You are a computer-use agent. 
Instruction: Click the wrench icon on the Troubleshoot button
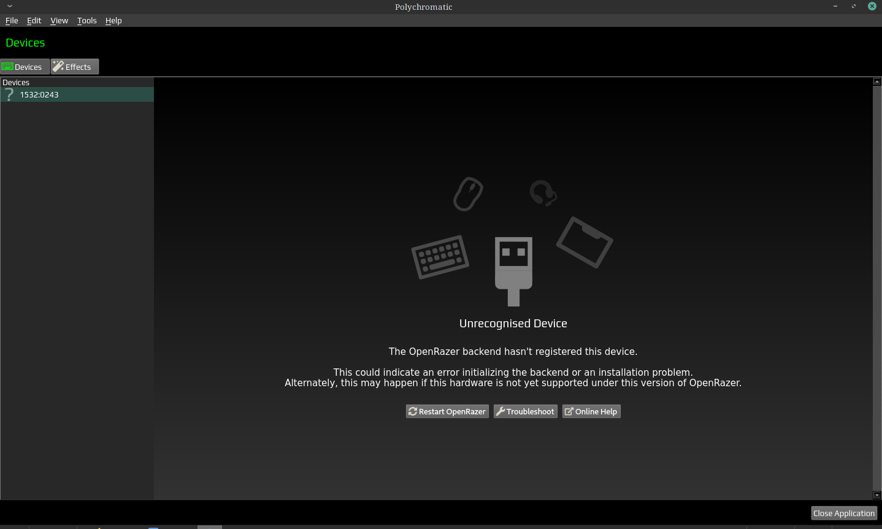pos(501,411)
